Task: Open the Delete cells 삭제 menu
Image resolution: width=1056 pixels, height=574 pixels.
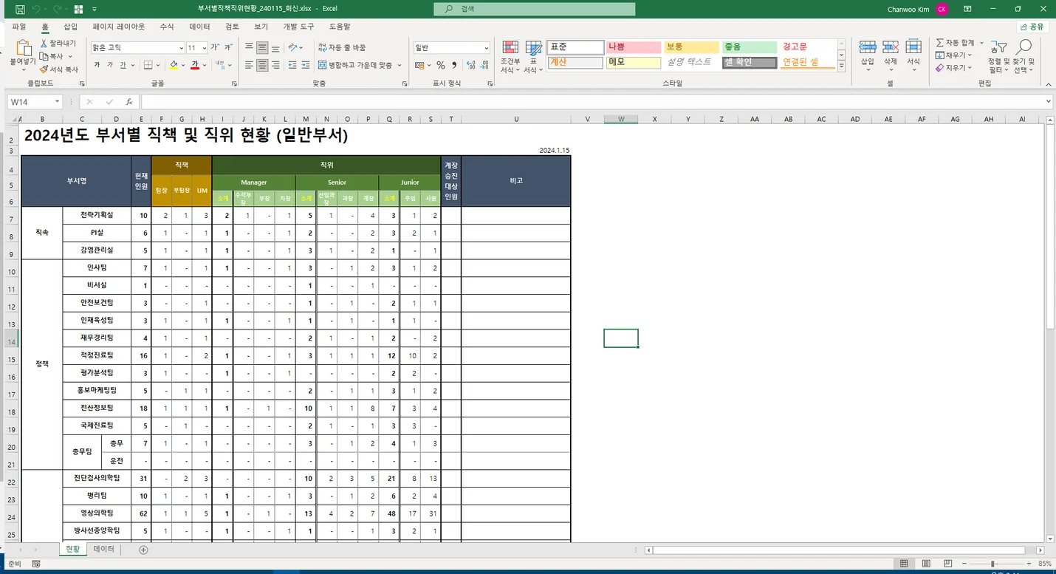Action: [x=891, y=55]
